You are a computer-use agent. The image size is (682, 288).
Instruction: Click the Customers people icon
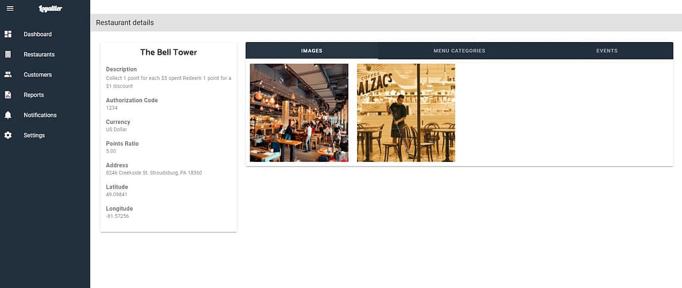point(8,75)
